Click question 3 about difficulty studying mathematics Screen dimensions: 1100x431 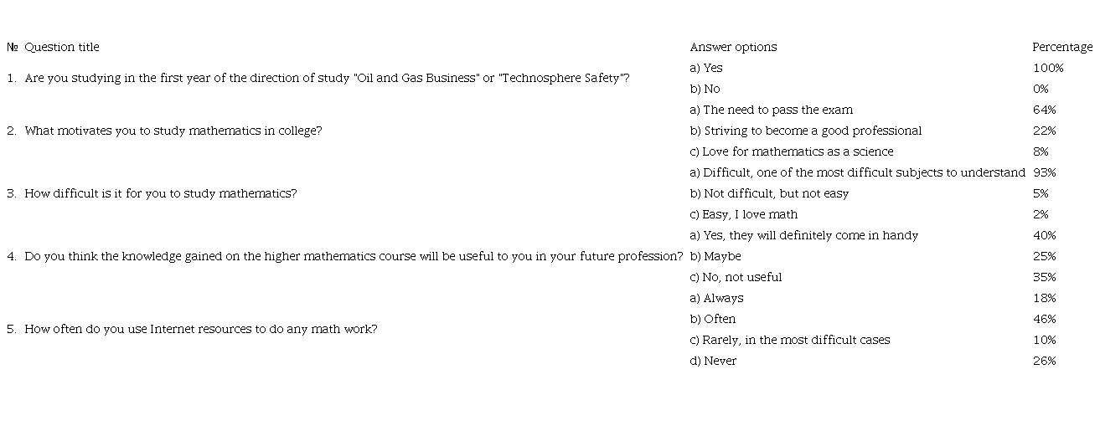160,194
